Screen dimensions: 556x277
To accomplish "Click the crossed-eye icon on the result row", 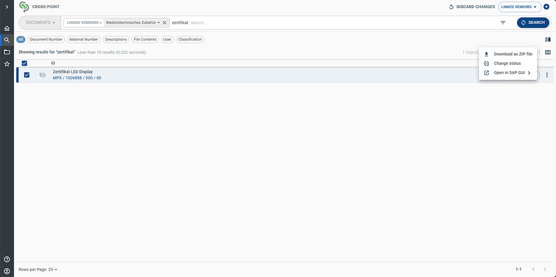I will [42, 75].
